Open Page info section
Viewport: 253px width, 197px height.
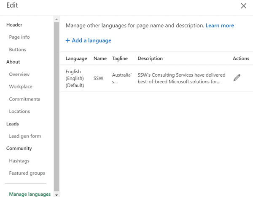point(19,37)
